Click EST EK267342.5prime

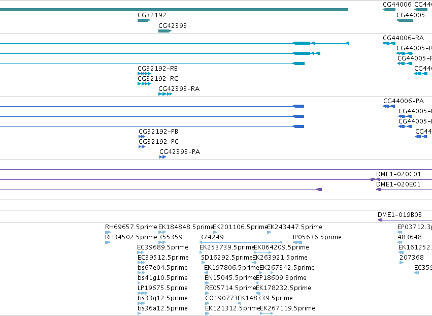pyautogui.click(x=287, y=268)
